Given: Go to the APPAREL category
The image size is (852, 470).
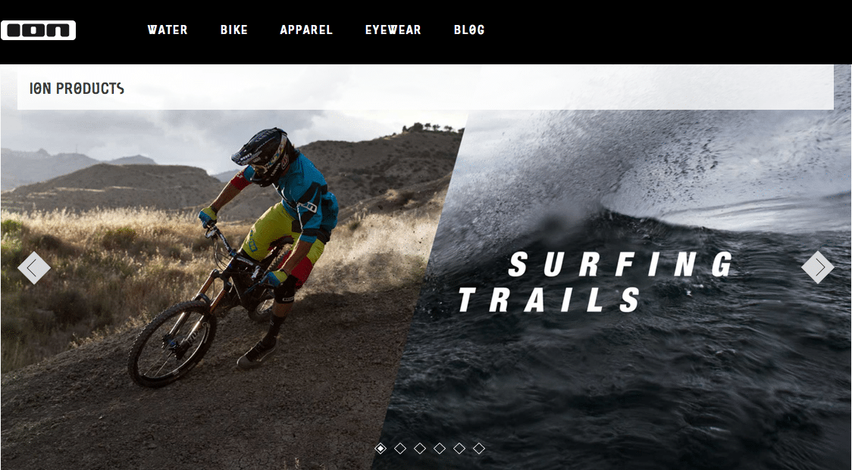Looking at the screenshot, I should 306,30.
